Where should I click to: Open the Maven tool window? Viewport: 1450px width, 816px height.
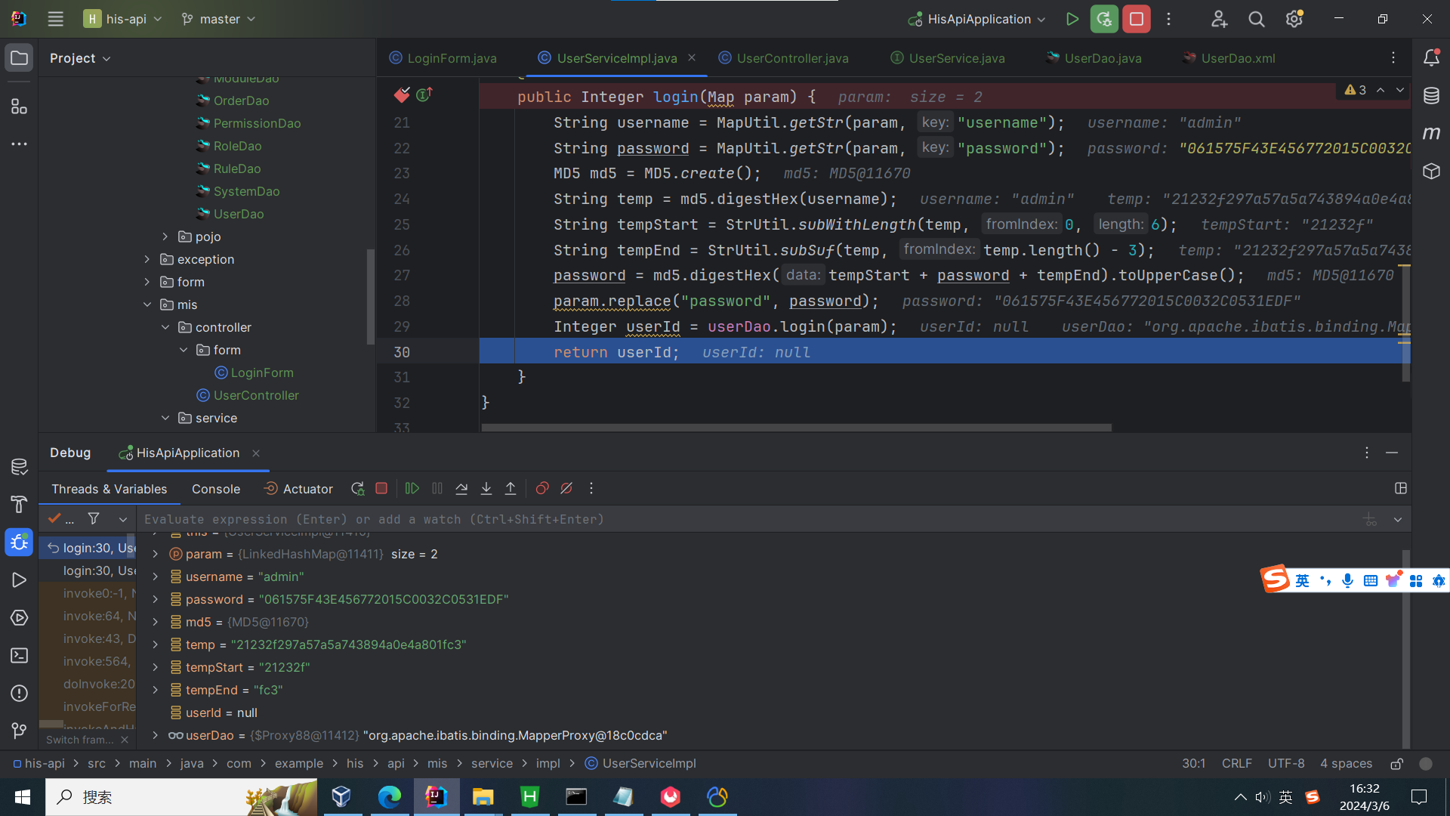pos(1431,134)
